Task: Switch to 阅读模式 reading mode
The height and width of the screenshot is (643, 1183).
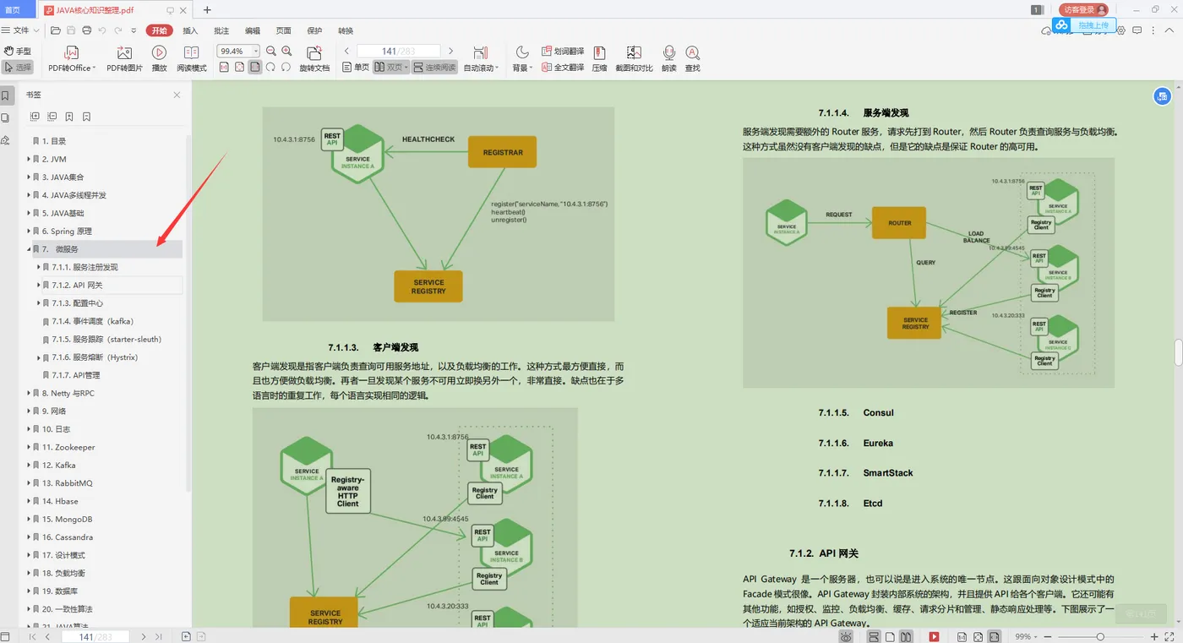Action: [x=192, y=58]
